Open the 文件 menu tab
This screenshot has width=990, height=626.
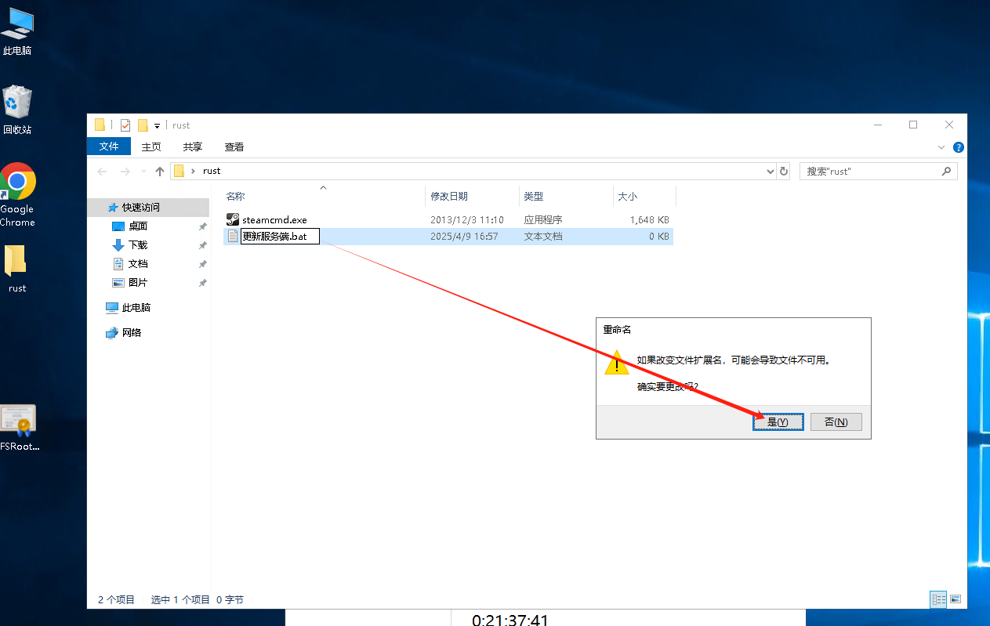[x=109, y=147]
